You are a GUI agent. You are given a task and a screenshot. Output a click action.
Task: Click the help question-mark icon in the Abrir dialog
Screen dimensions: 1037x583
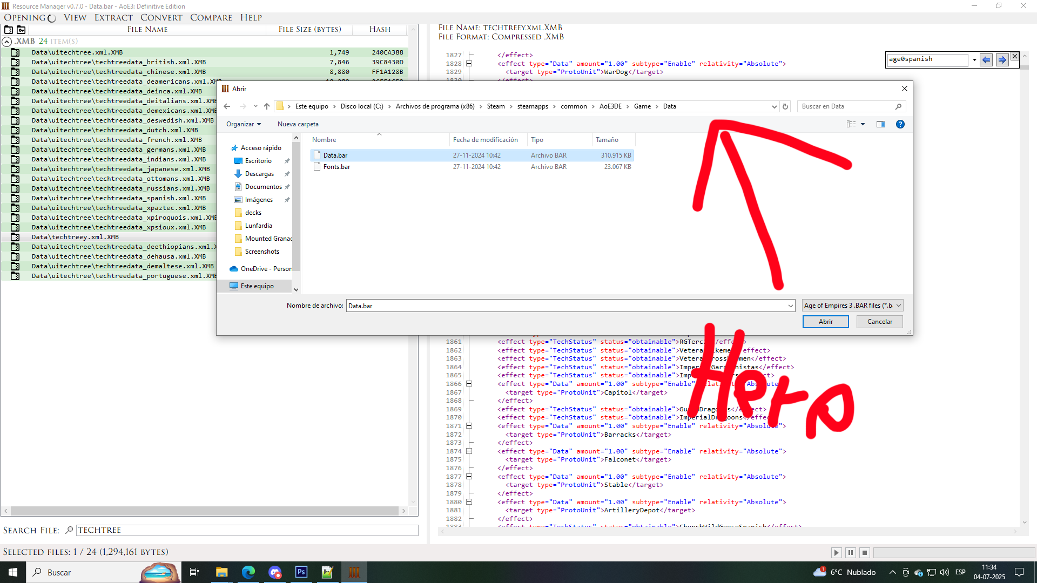[x=900, y=124]
